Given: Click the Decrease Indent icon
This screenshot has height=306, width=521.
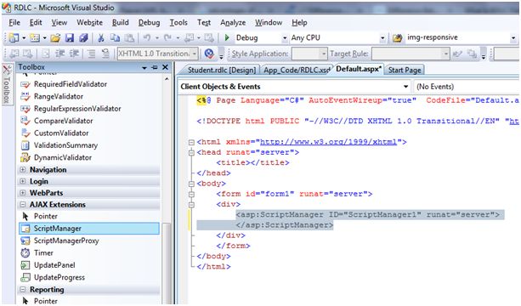Looking at the screenshot, I should (x=59, y=54).
